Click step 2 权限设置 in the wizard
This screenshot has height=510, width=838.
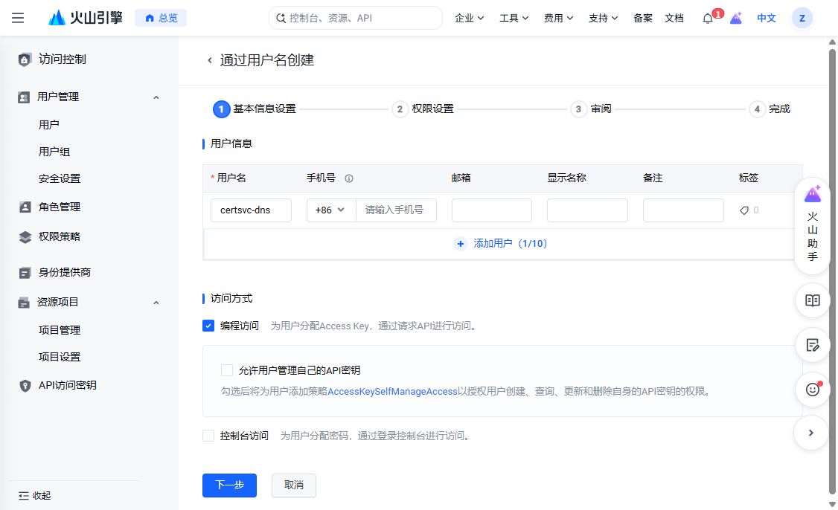423,109
